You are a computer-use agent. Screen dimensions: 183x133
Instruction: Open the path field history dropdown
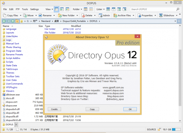click(175, 21)
